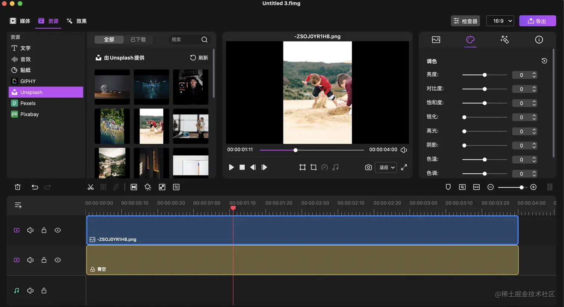Adjust the 亮度 value stepper
The image size is (564, 307).
coord(535,75)
